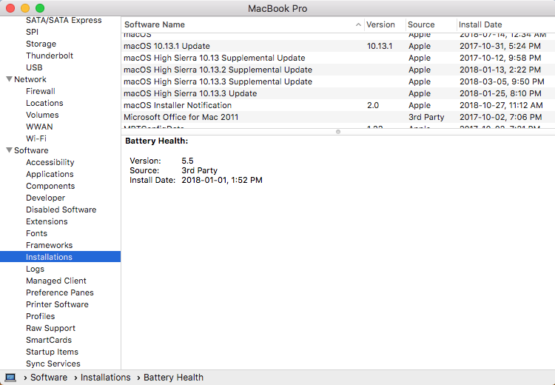Select SPI in the sidebar
This screenshot has width=555, height=385.
(33, 32)
